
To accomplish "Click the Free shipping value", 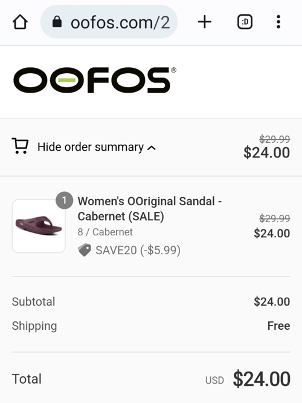I will tap(278, 326).
